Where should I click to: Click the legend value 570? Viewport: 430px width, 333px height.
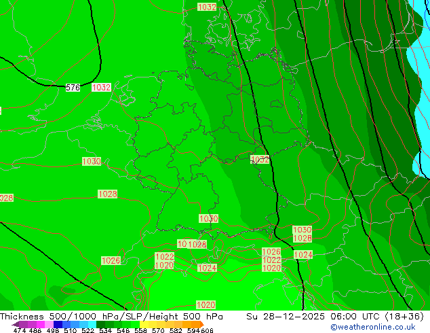[x=158, y=330]
